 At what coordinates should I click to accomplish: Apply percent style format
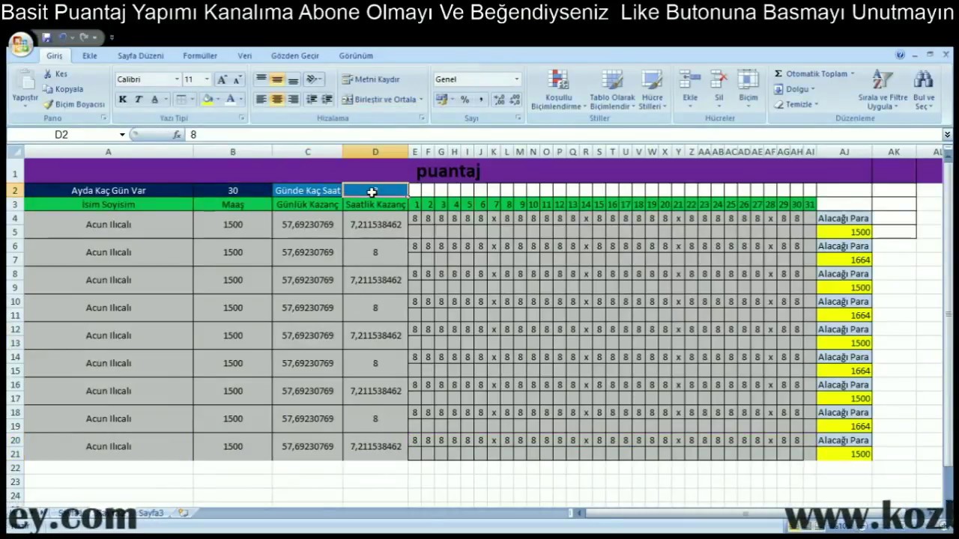(x=465, y=99)
